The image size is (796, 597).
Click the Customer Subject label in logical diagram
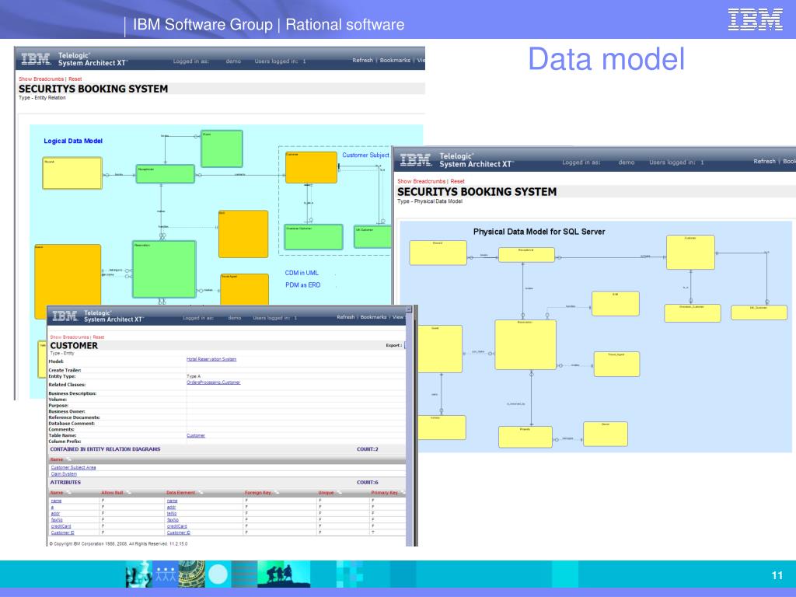[x=365, y=155]
